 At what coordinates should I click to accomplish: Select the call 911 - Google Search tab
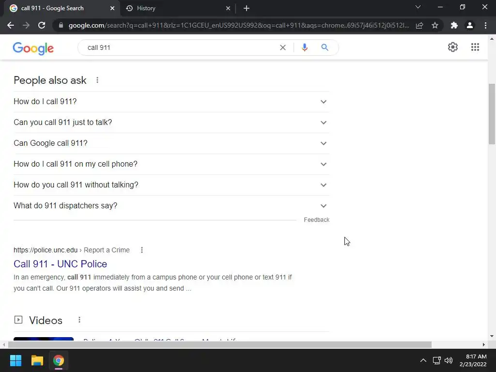(62, 9)
